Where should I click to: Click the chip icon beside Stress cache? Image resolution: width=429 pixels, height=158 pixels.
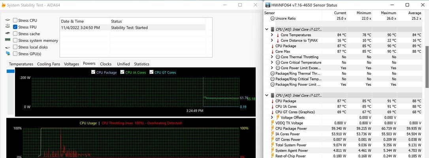click(8, 33)
